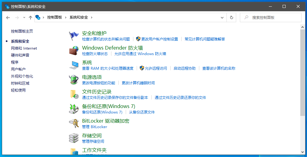Click 更改计算机睡眠时间 link
Image resolution: width=307 pixels, height=157 pixels.
click(x=138, y=83)
